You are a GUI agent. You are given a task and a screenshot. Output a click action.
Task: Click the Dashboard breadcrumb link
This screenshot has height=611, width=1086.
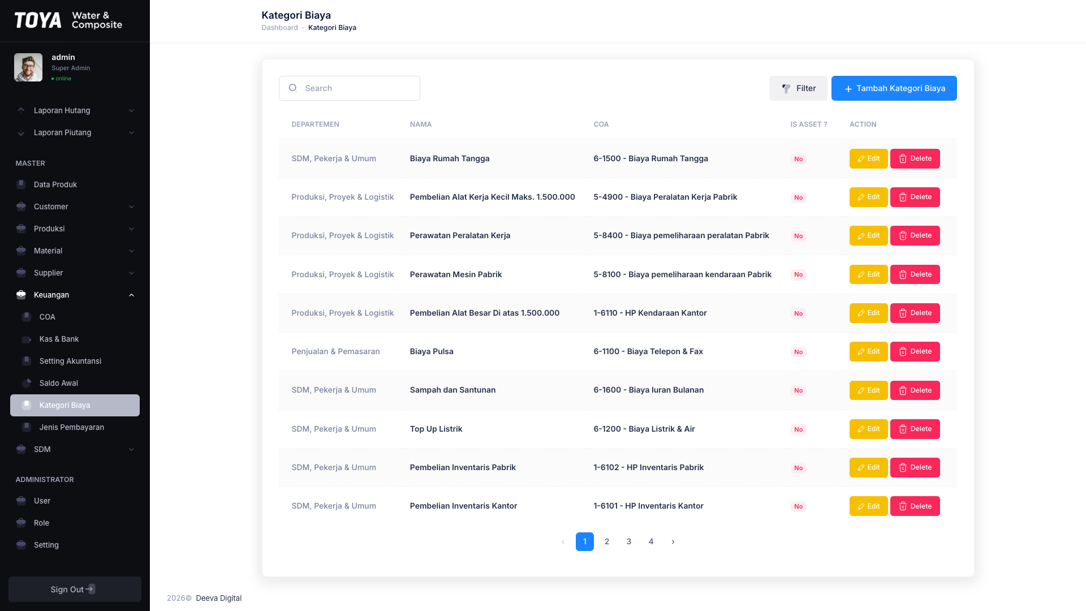[x=279, y=28]
